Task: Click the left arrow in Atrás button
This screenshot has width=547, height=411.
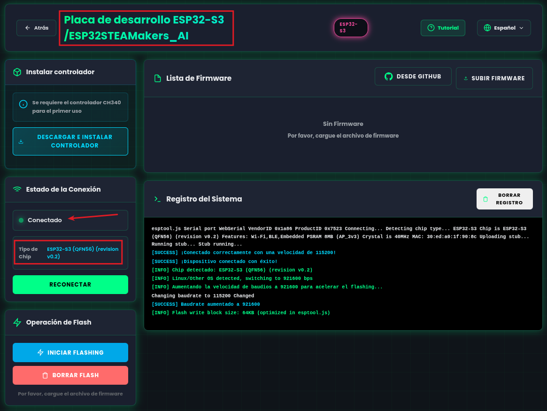Action: 28,28
